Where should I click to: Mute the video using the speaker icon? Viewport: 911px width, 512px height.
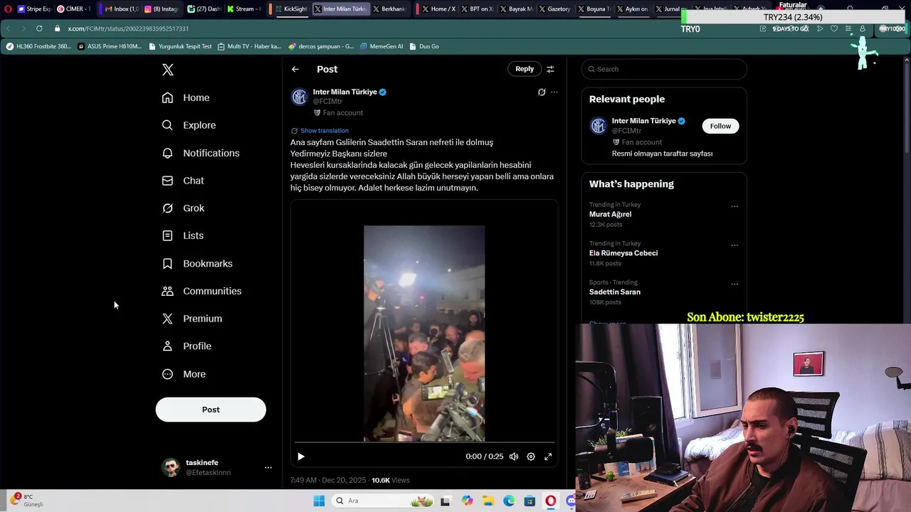click(514, 457)
